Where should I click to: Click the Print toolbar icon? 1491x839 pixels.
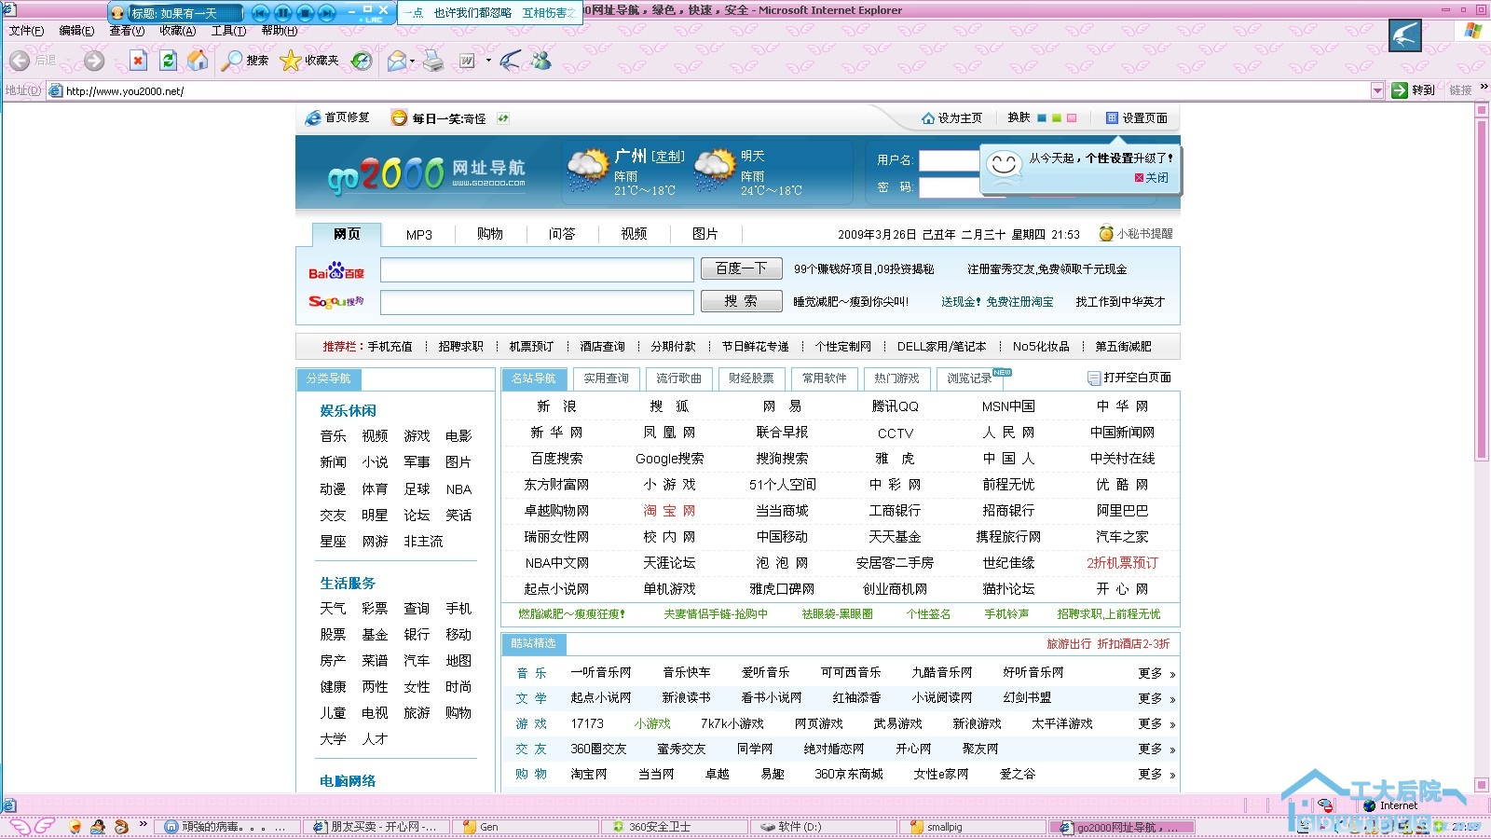click(433, 61)
